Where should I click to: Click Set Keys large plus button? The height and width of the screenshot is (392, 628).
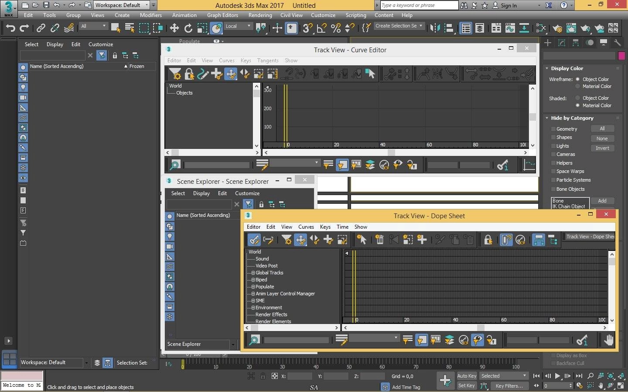click(x=445, y=380)
